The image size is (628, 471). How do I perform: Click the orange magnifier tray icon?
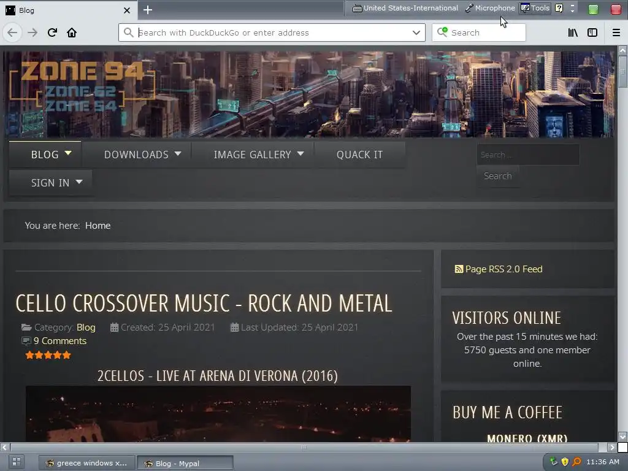(x=576, y=462)
